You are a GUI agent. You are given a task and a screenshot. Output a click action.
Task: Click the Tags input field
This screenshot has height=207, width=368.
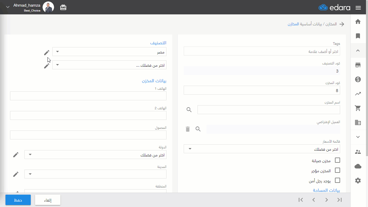tap(262, 51)
